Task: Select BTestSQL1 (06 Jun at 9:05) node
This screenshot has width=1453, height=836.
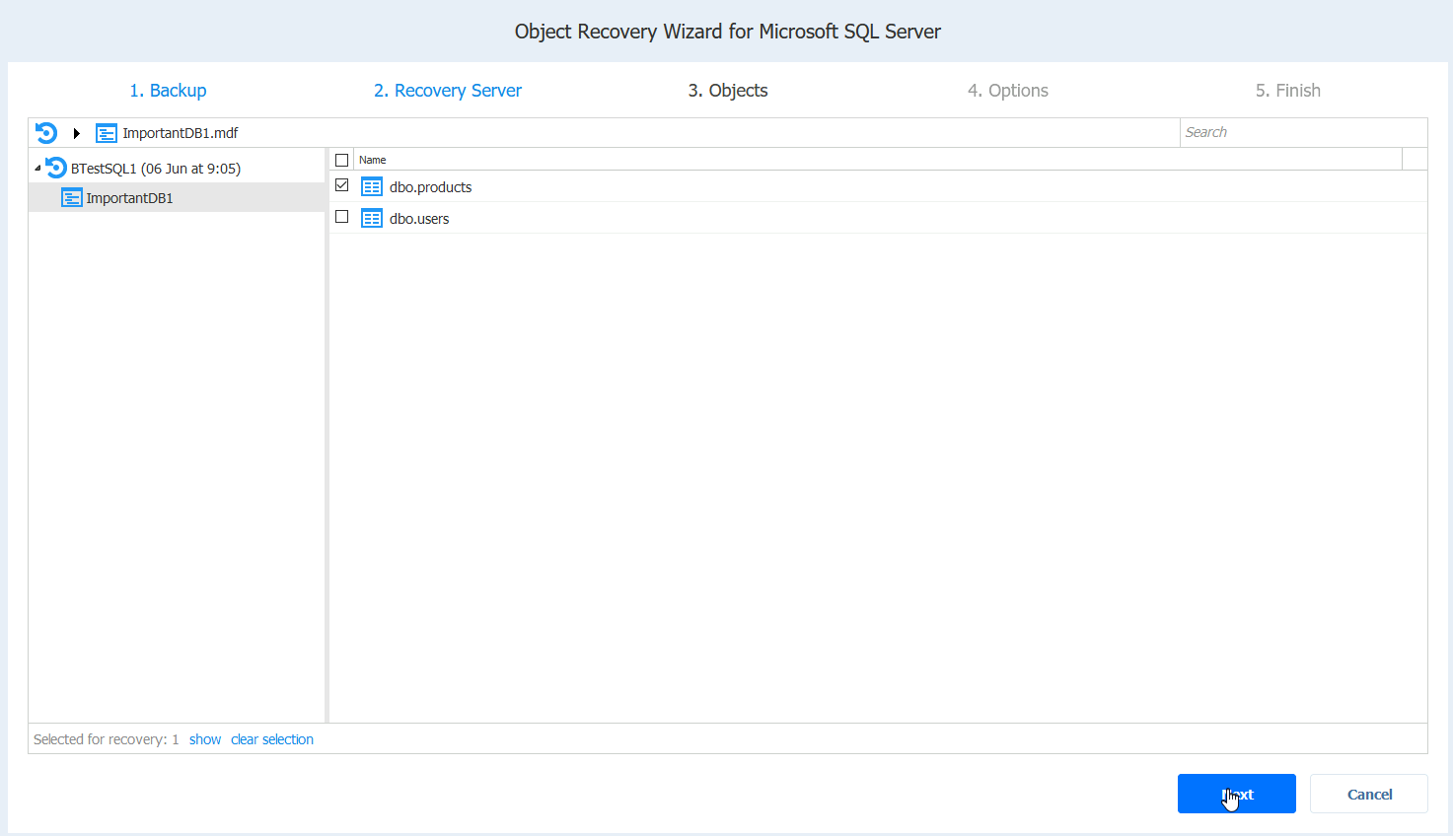Action: [156, 169]
